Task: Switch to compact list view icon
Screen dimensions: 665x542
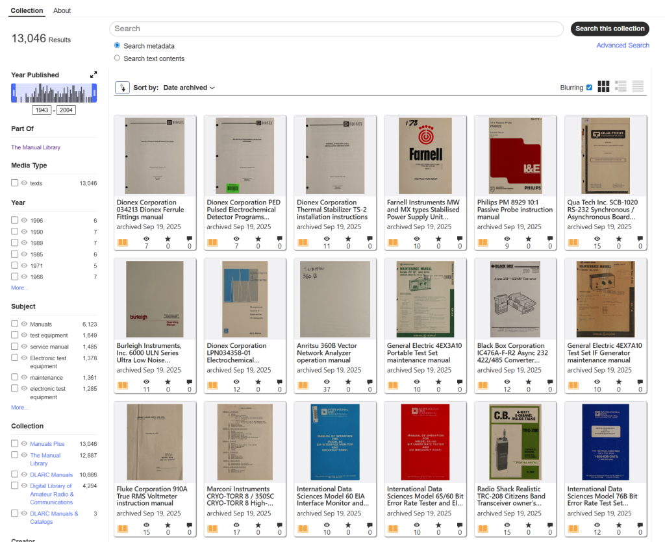Action: 638,87
